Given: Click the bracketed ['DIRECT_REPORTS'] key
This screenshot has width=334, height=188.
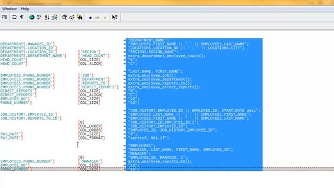Looking at the screenshot, I should pos(99,87).
